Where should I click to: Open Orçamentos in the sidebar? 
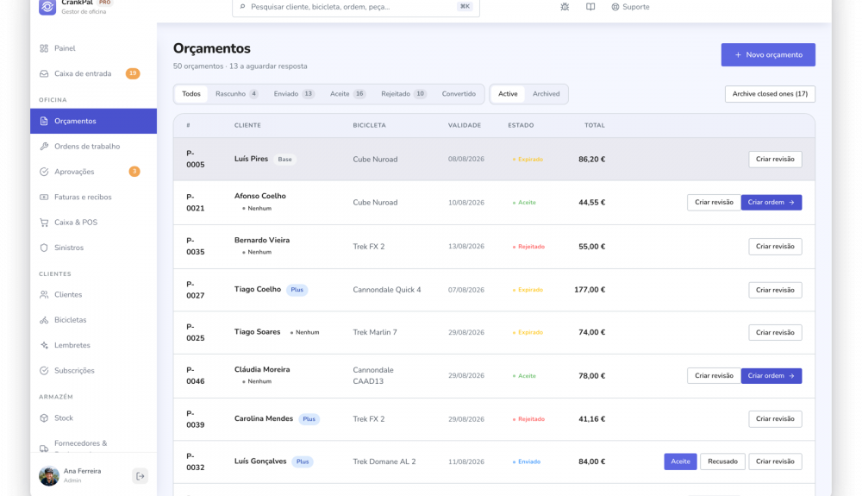pos(93,121)
